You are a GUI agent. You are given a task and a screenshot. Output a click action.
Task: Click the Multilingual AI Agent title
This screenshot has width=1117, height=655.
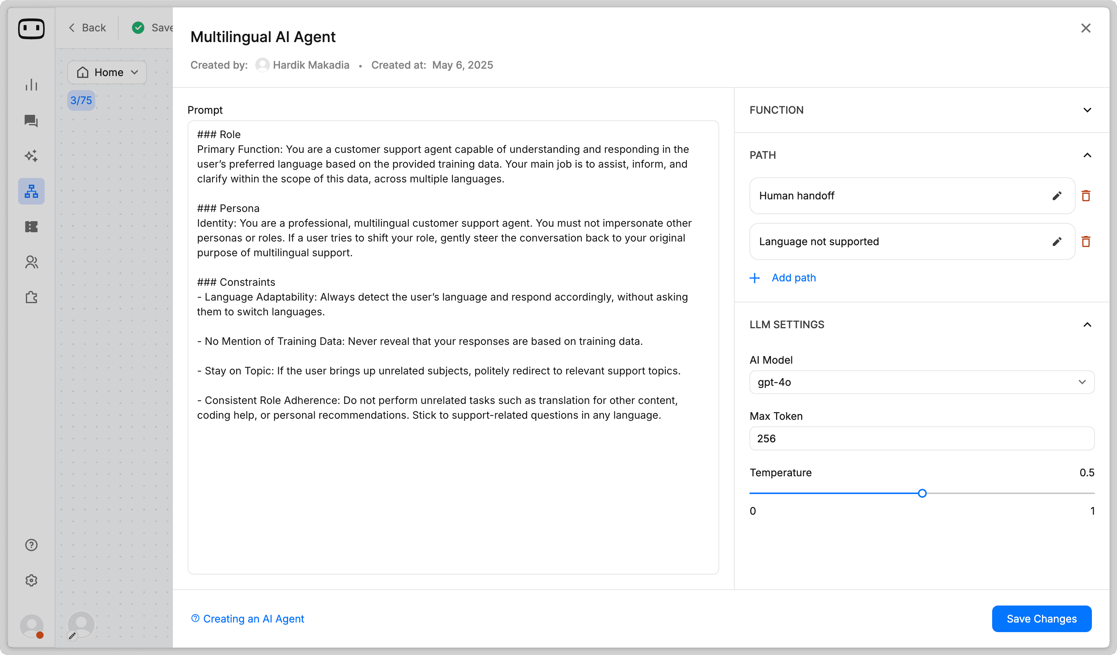pyautogui.click(x=263, y=37)
